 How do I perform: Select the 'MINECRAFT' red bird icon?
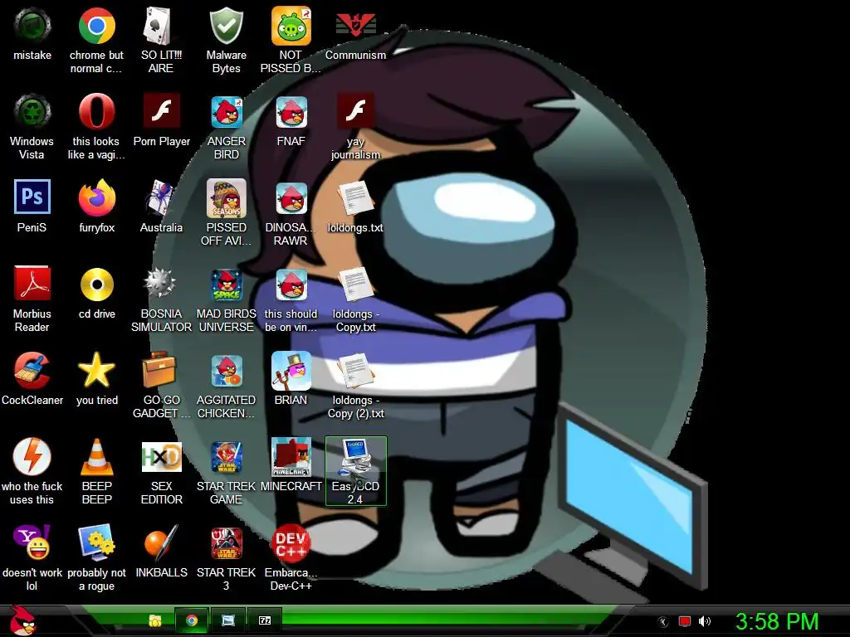pos(291,457)
